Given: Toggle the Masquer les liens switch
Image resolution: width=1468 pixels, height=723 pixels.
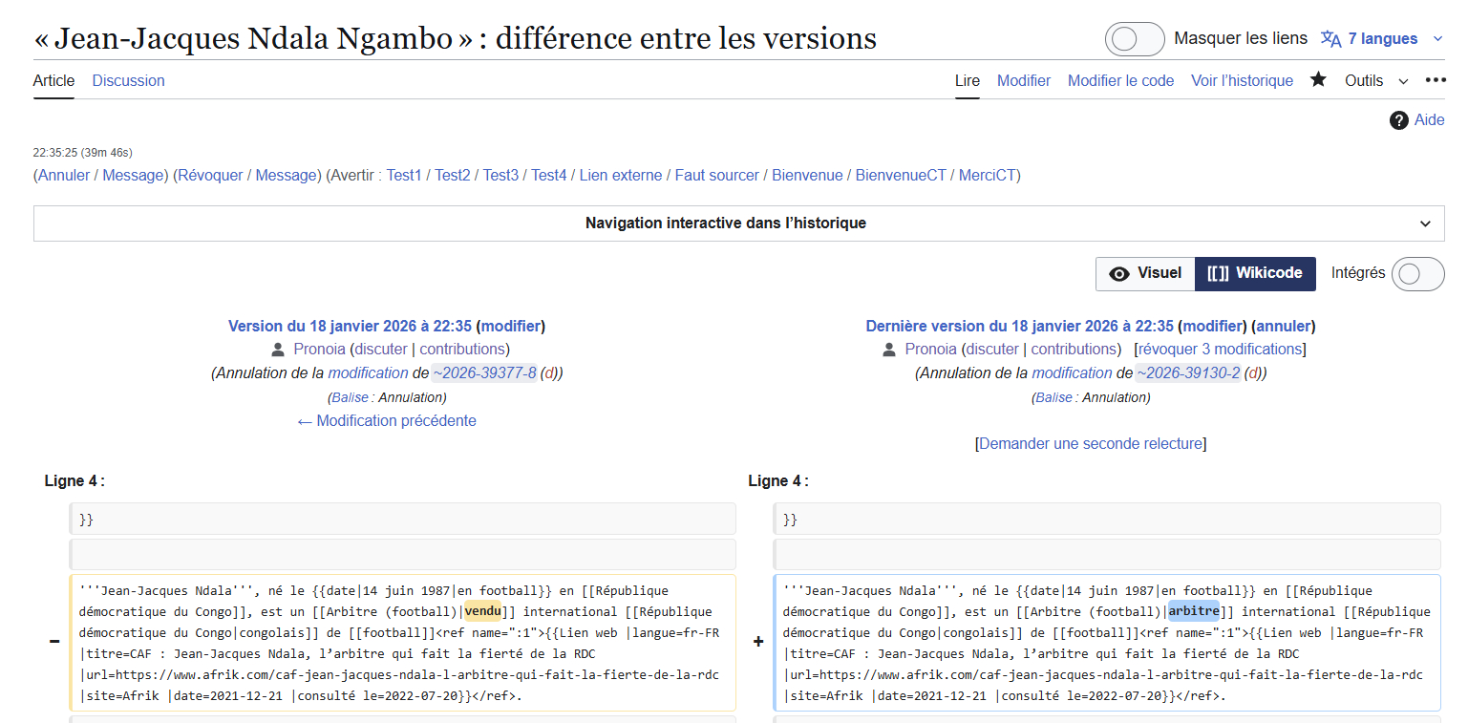Looking at the screenshot, I should click(1135, 39).
